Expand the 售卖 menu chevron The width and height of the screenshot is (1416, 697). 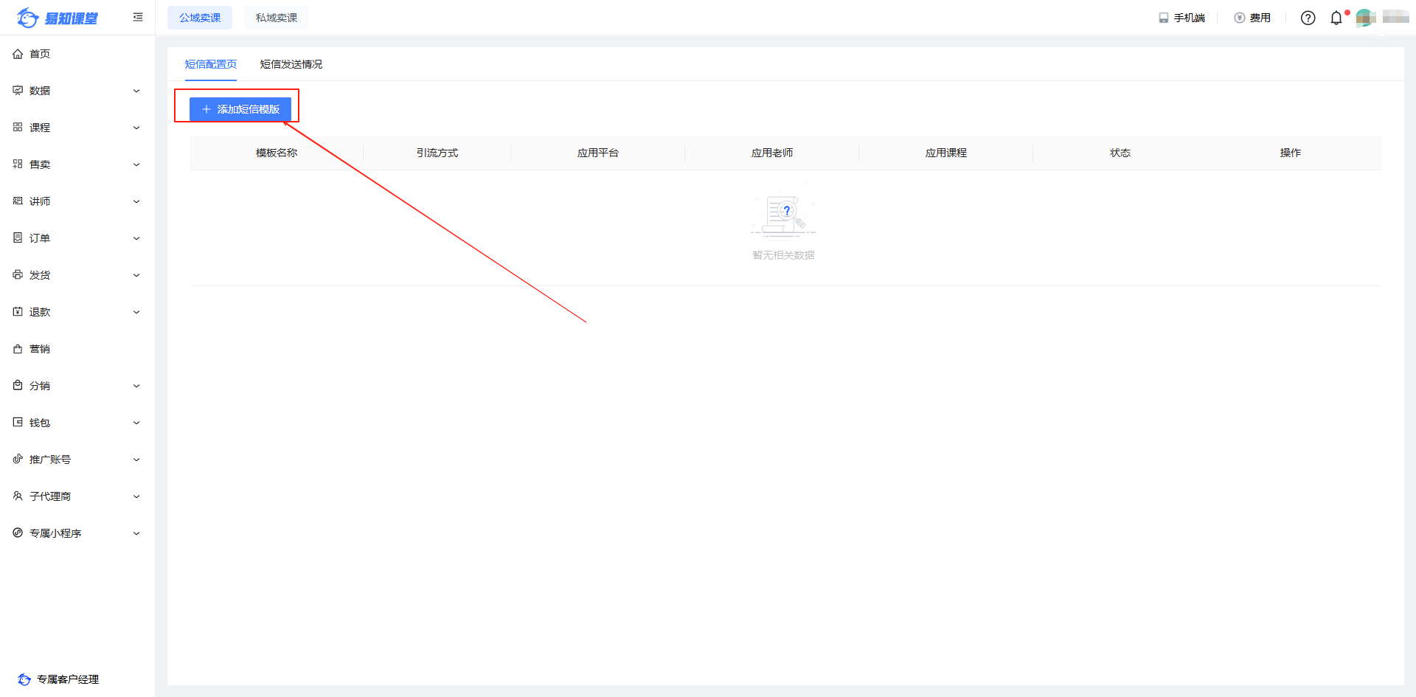[x=136, y=164]
